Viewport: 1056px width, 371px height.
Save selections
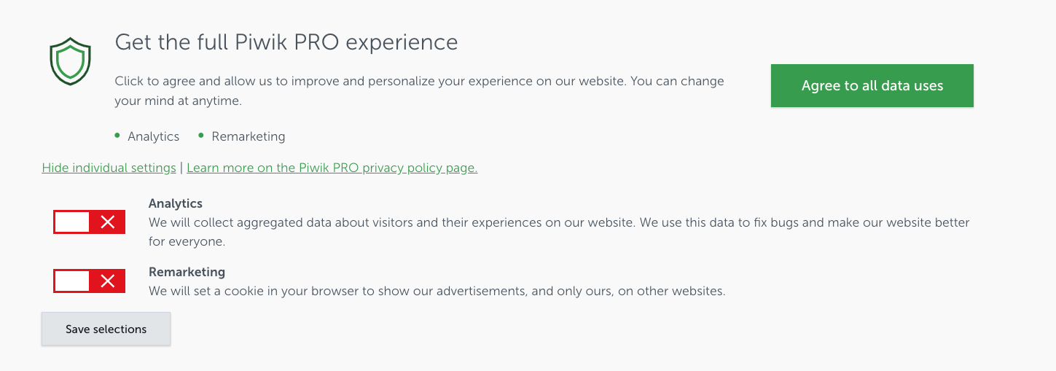coord(106,329)
